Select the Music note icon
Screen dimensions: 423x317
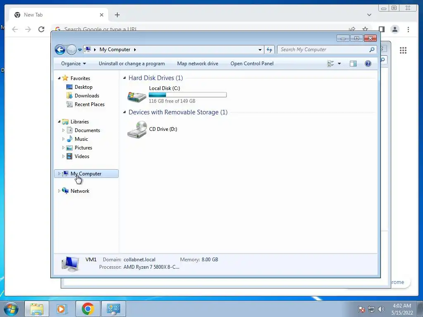point(69,139)
